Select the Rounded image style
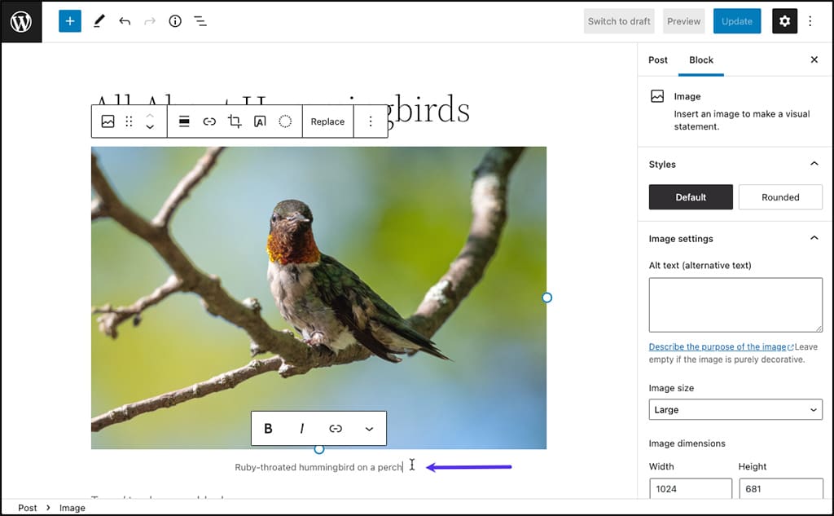This screenshot has height=516, width=834. [779, 196]
